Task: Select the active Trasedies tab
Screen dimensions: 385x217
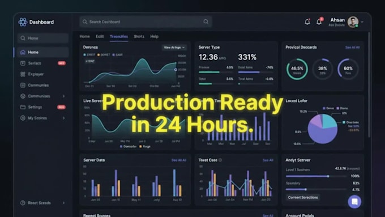Action: point(119,36)
